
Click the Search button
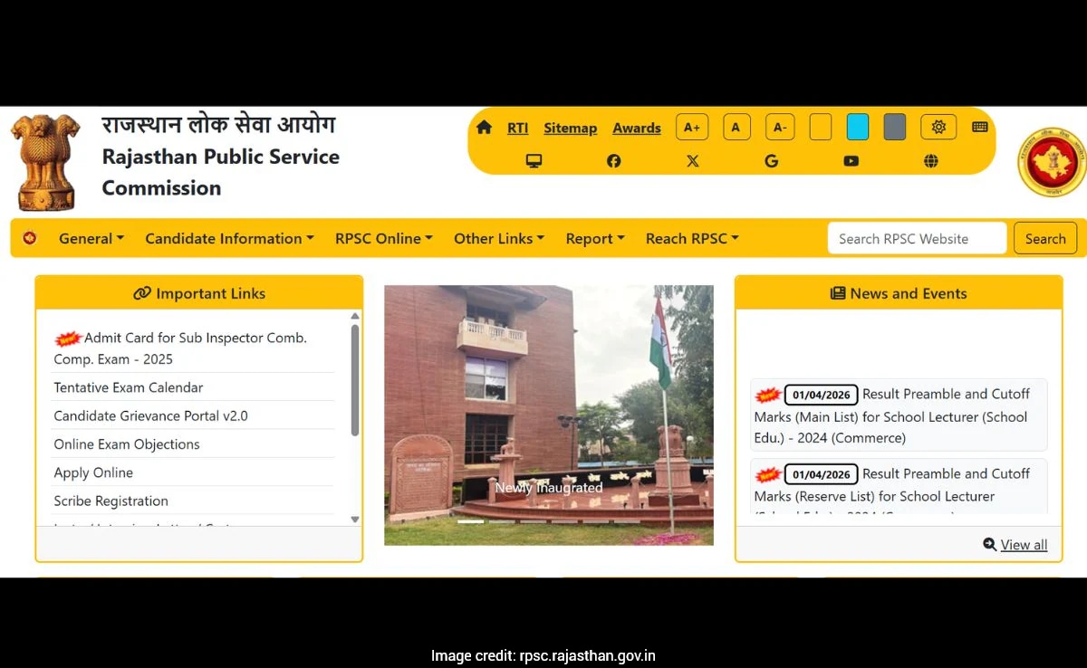[1045, 238]
